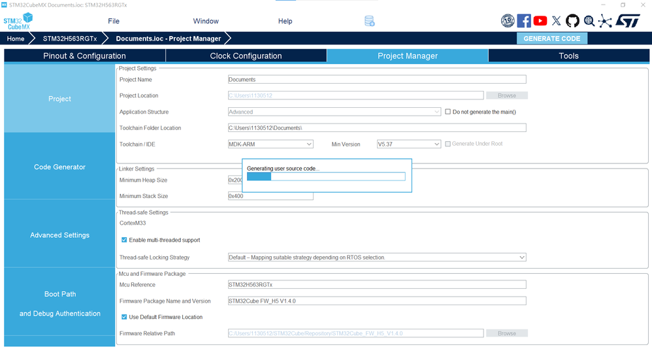Open the Facebook icon link
Screen dimensions: 652x349
pos(524,21)
